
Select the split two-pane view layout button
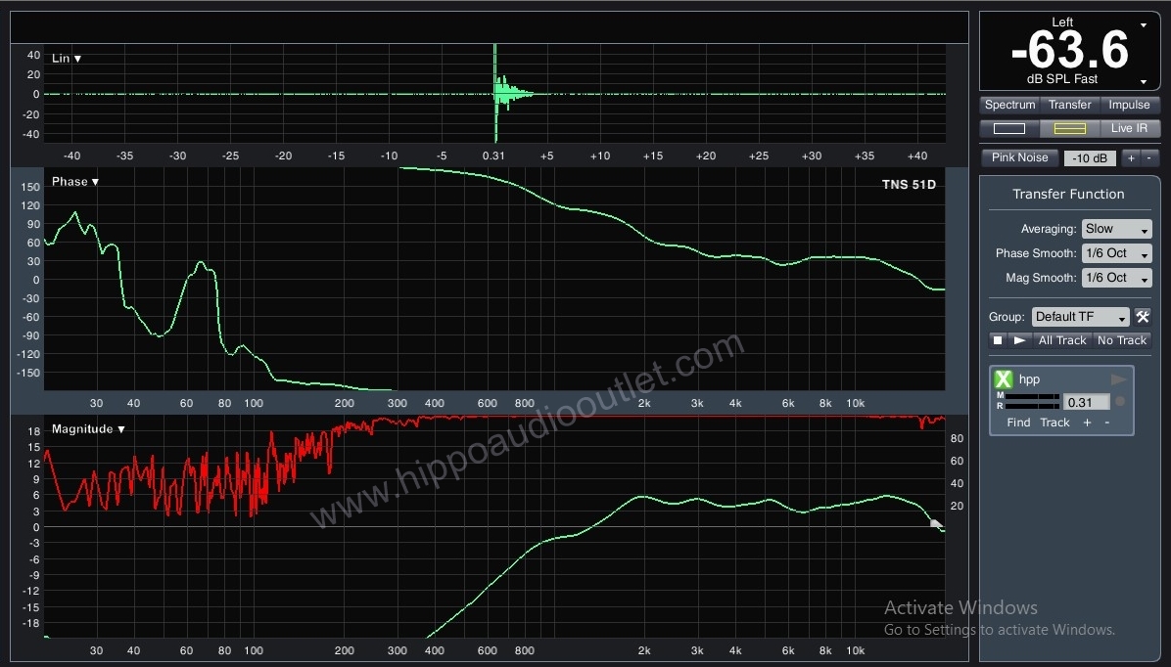pyautogui.click(x=1069, y=128)
